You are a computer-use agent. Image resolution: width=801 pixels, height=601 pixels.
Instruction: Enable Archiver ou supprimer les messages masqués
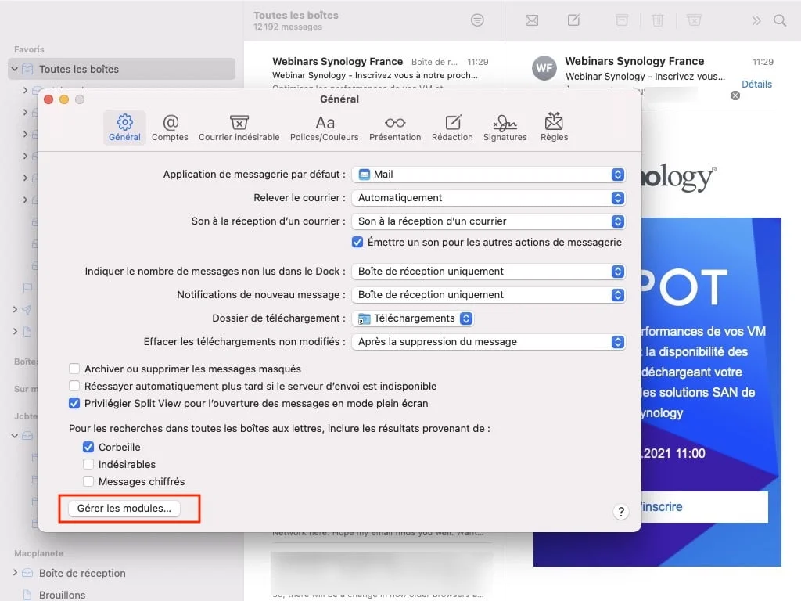[74, 369]
